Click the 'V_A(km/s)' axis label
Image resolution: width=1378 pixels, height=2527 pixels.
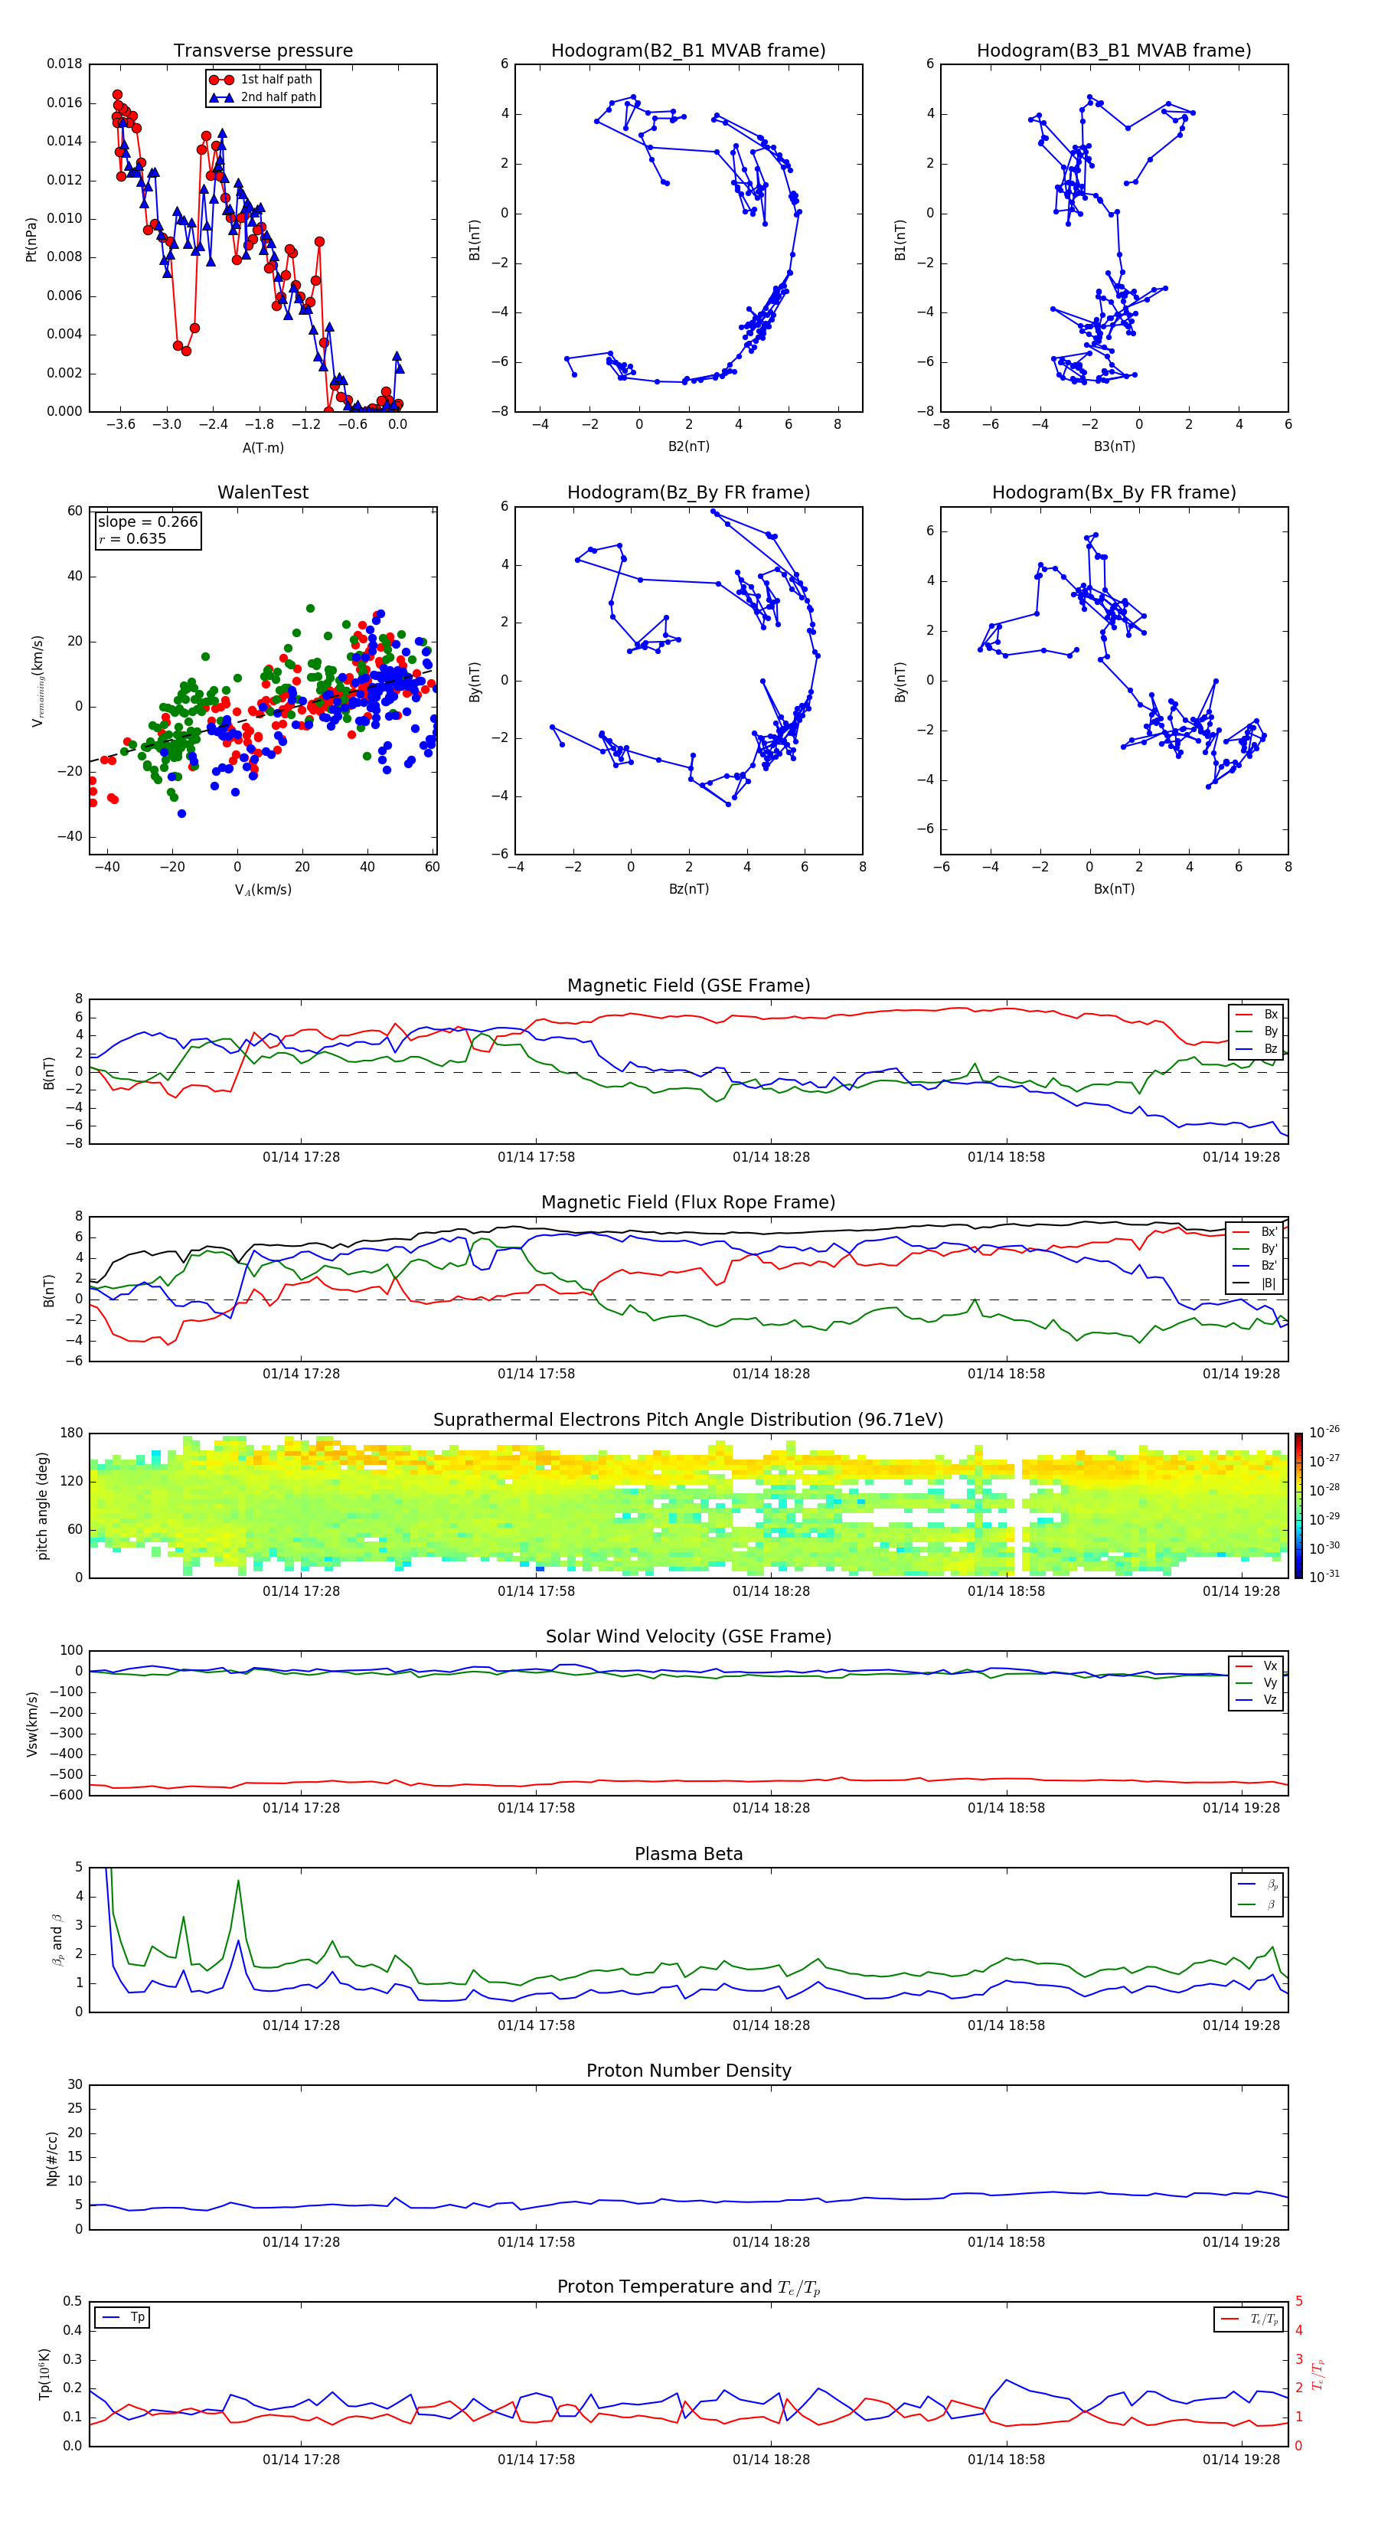(263, 890)
